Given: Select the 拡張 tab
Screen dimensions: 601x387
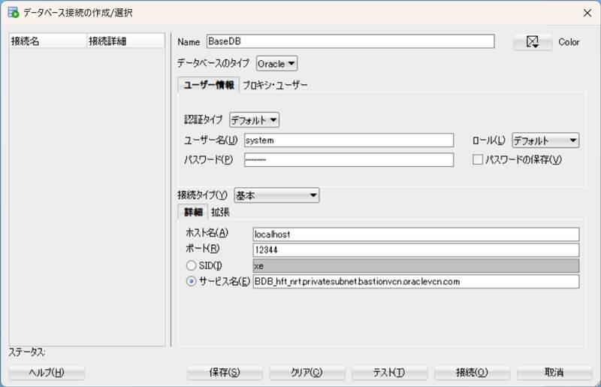Looking at the screenshot, I should pyautogui.click(x=220, y=212).
